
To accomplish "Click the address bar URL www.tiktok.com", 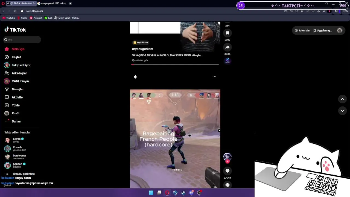I will [34, 11].
